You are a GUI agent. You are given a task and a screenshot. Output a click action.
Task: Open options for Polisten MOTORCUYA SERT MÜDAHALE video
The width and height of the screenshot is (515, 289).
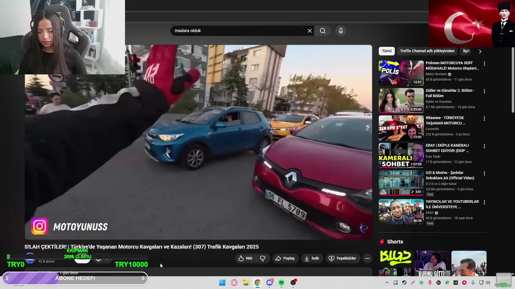[484, 64]
